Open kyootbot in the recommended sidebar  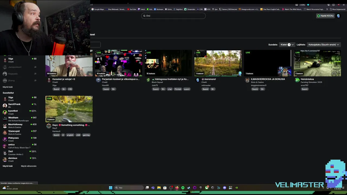20,112
